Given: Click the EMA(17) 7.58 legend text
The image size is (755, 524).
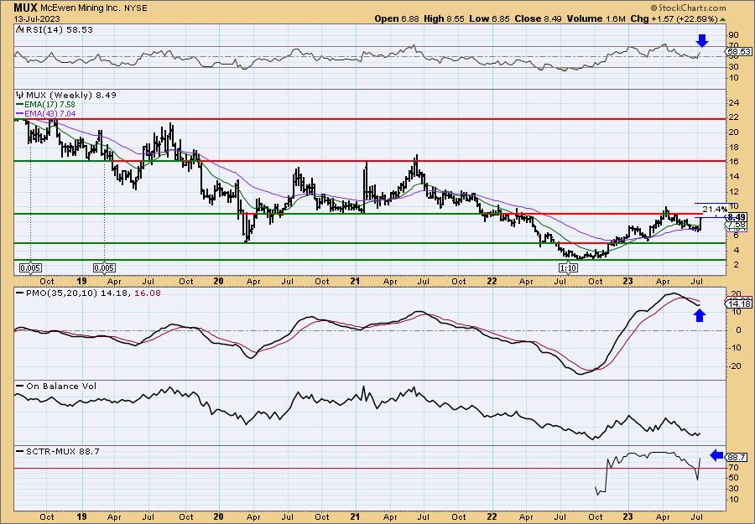Looking at the screenshot, I should tap(50, 105).
